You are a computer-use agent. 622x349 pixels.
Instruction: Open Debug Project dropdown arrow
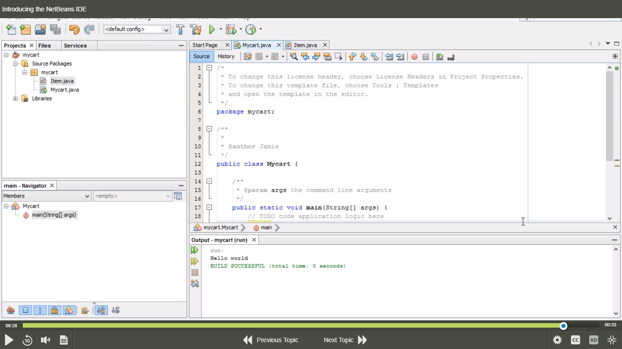click(241, 30)
